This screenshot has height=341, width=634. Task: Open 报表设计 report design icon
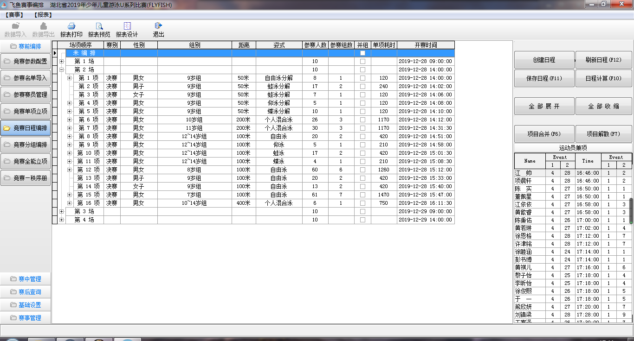127,26
